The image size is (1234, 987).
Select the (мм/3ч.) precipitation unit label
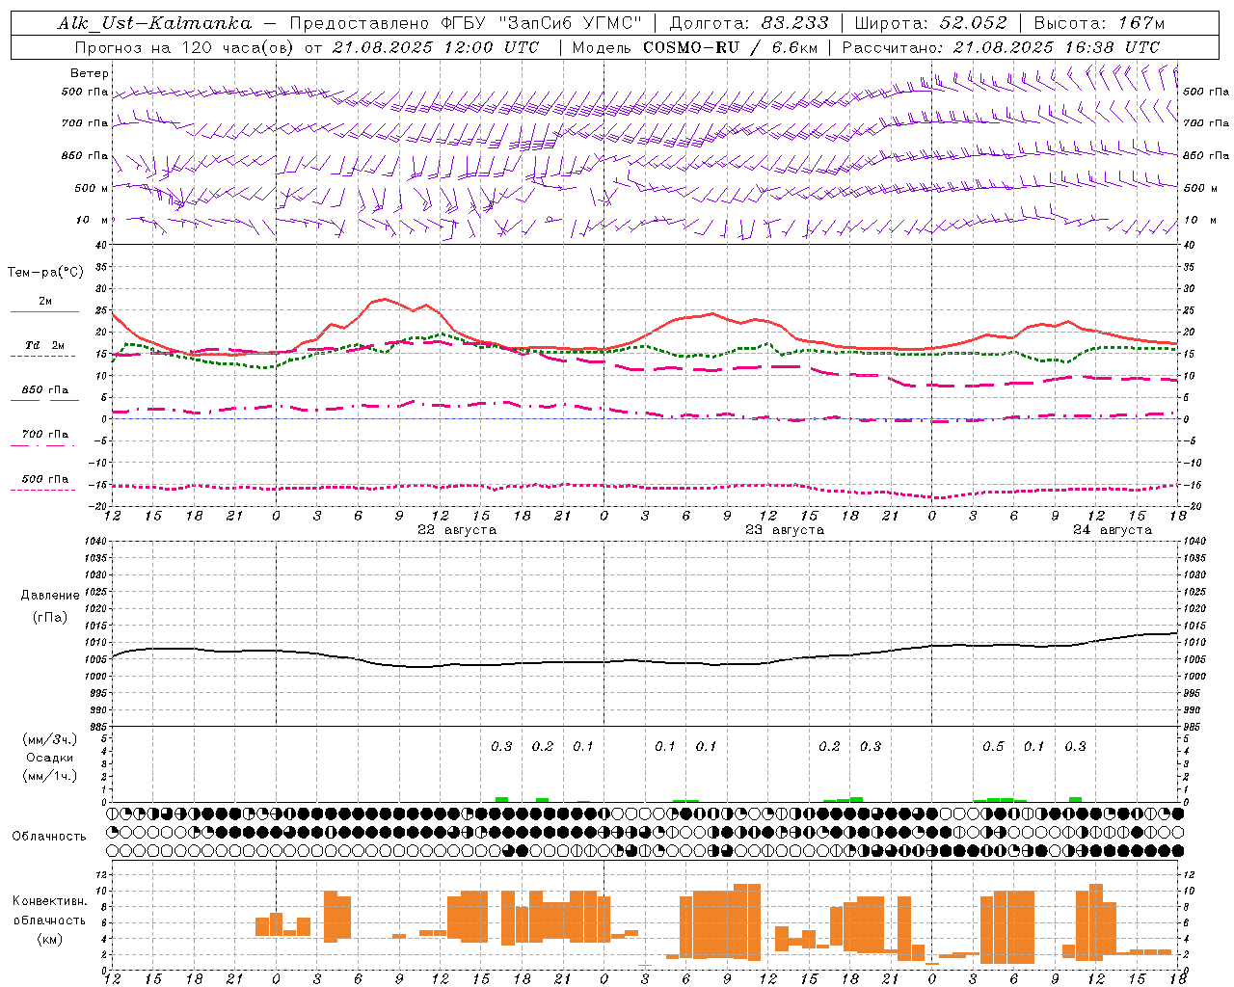pyautogui.click(x=50, y=739)
